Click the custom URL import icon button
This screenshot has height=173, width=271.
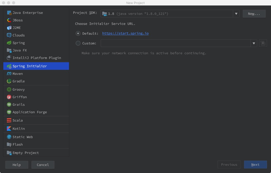pyautogui.click(x=263, y=43)
